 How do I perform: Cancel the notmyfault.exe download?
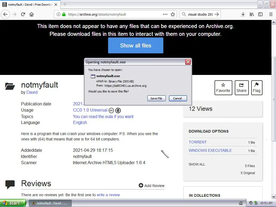(178, 98)
